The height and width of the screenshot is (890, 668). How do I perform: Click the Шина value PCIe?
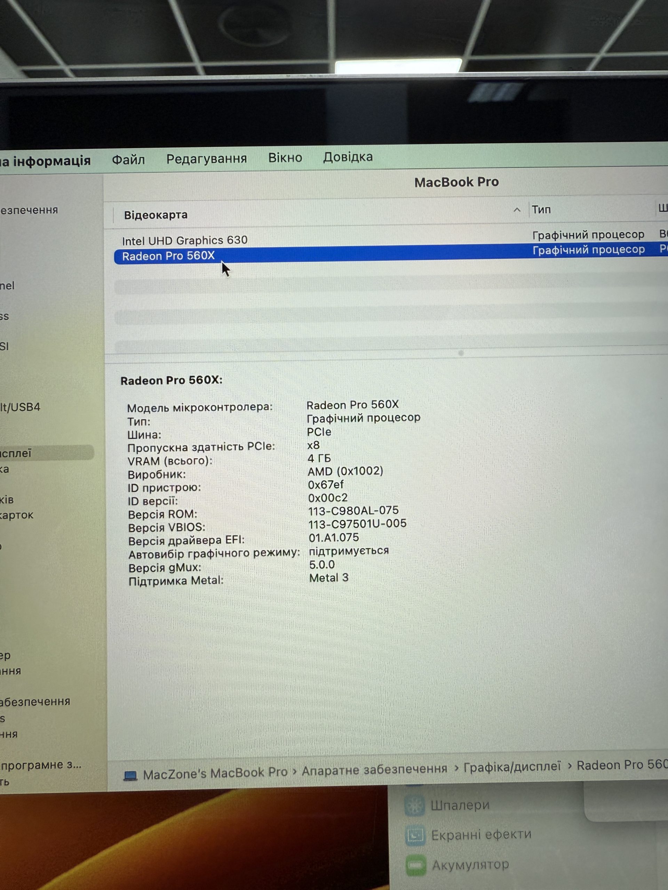pos(319,432)
